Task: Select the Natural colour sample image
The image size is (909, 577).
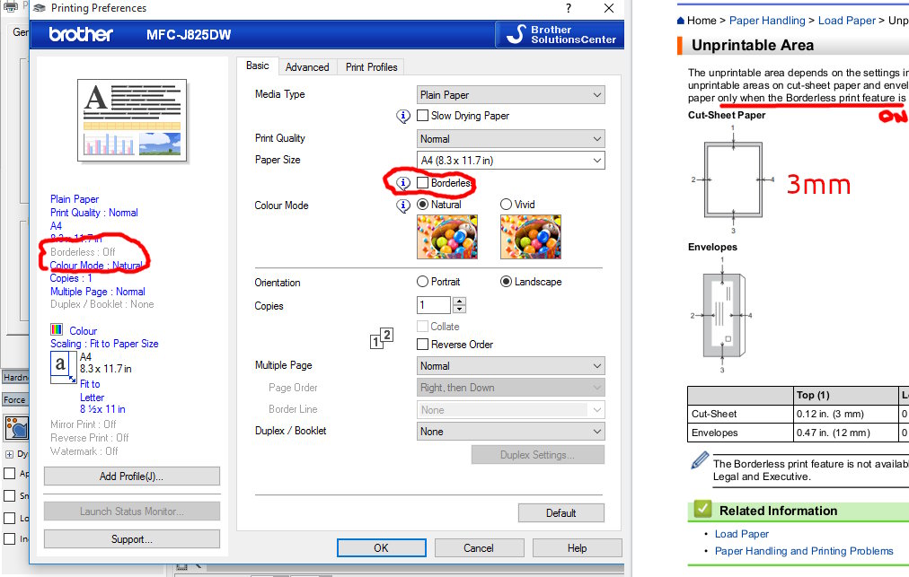Action: pos(447,236)
